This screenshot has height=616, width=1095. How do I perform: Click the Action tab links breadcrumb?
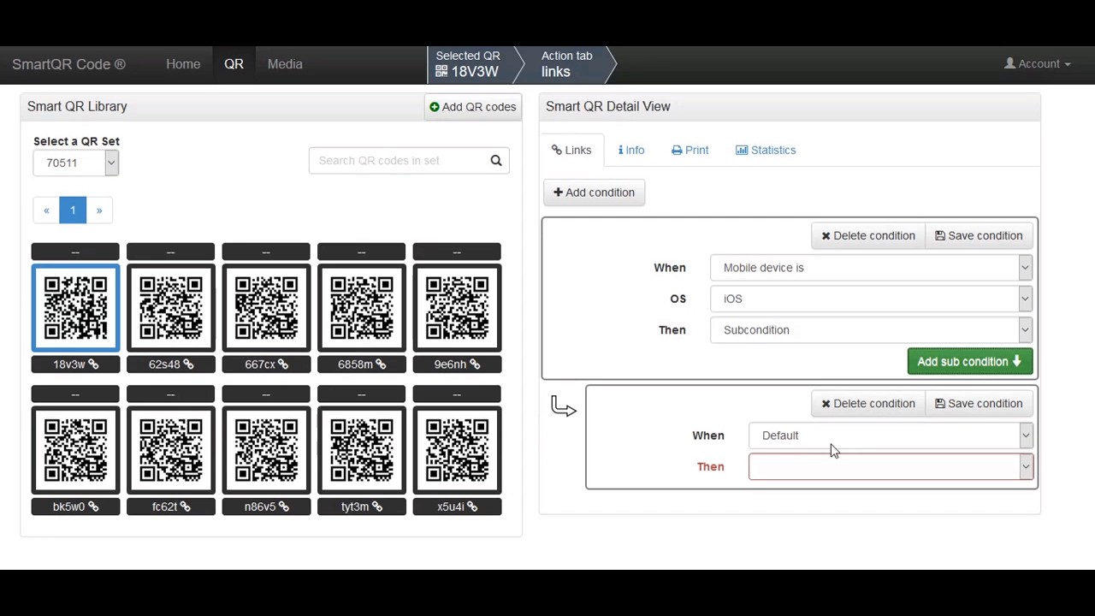(566, 64)
